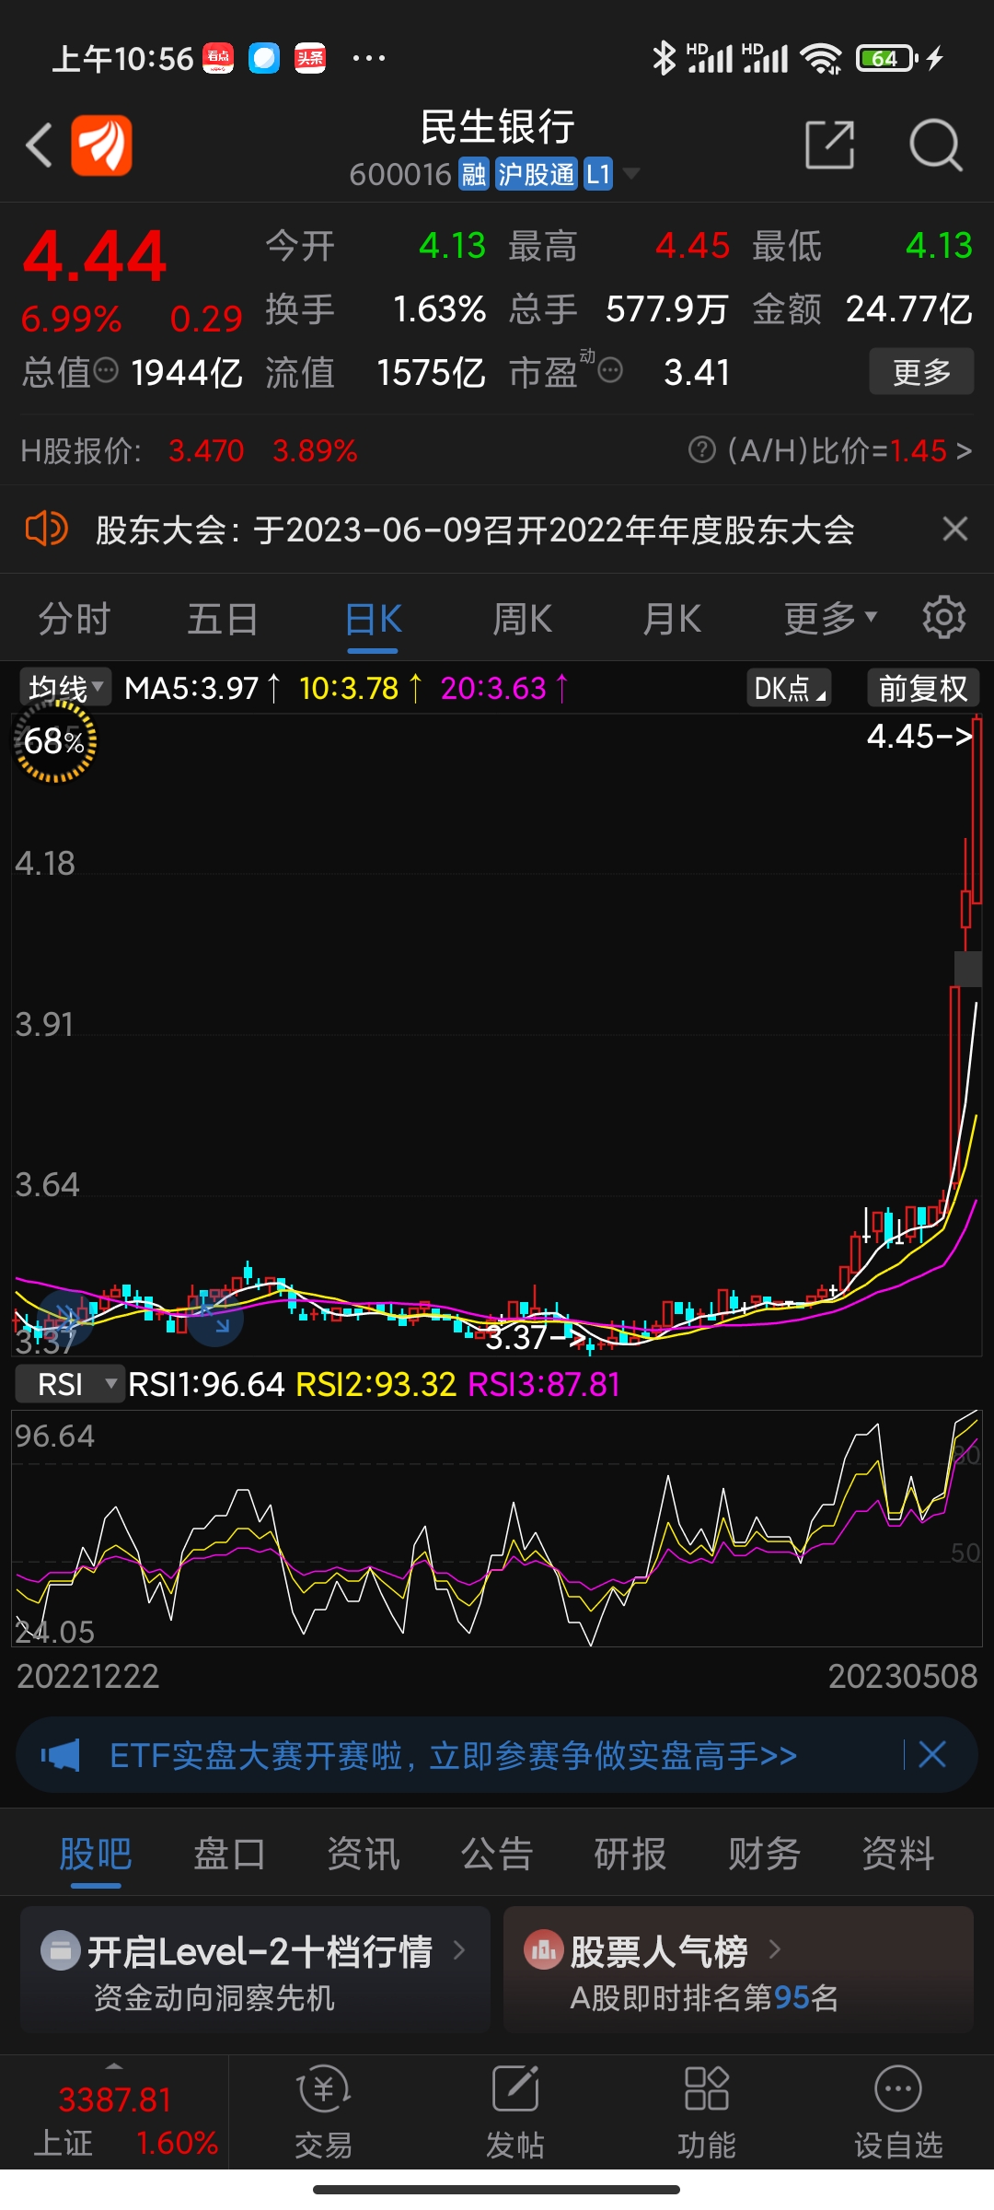994x2210 pixels.
Task: Tap the Level-2 card round icon
Action: coord(61,1950)
